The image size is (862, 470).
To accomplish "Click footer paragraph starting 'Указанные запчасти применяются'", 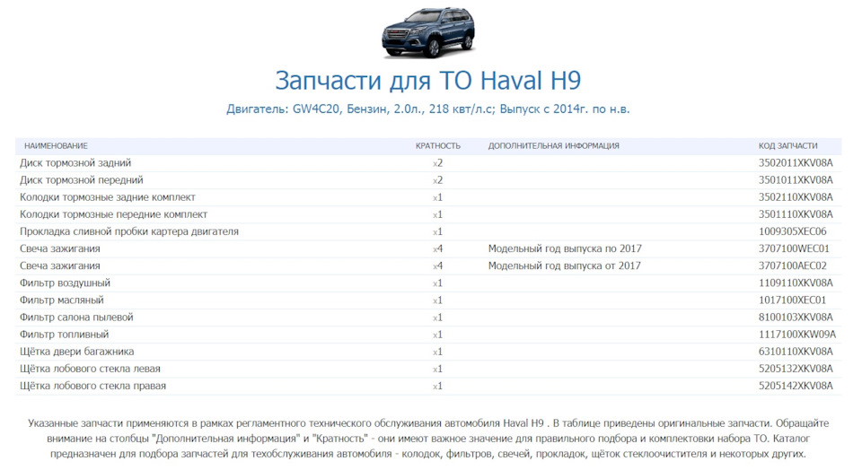I will point(428,439).
